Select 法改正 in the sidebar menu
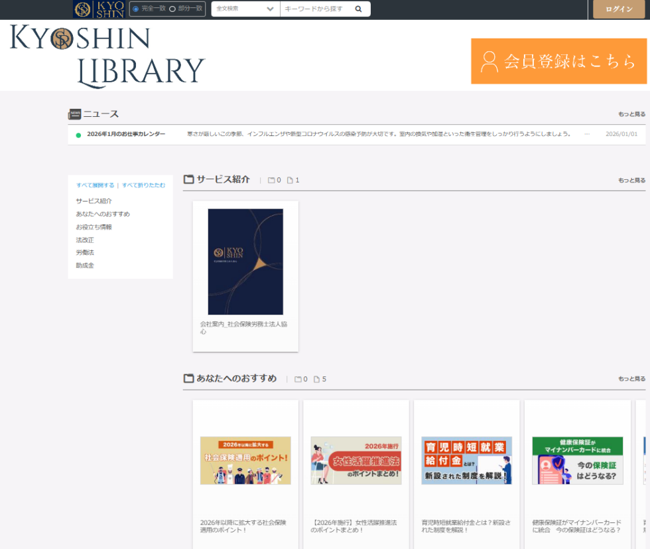 click(x=85, y=240)
